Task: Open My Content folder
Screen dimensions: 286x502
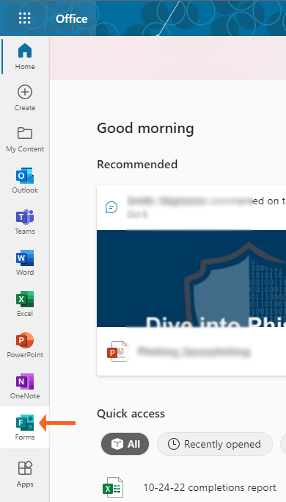Action: tap(25, 139)
